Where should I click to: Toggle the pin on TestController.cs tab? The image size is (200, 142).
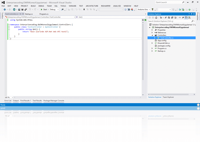pos(21,14)
